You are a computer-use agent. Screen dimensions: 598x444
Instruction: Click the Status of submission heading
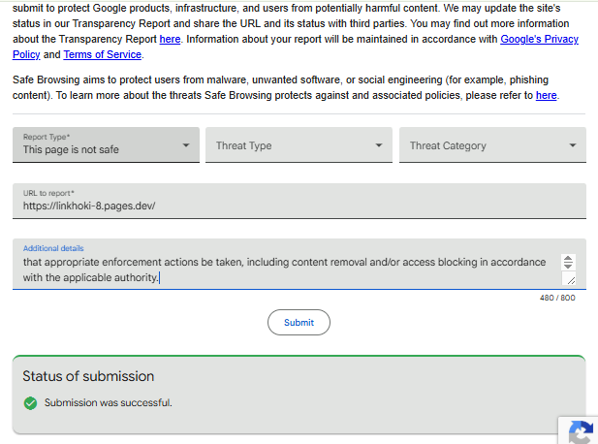pyautogui.click(x=88, y=376)
